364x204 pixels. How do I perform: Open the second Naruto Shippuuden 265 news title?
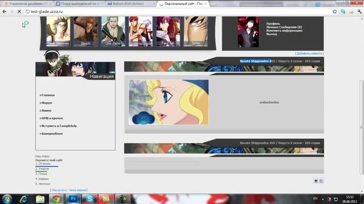tap(280, 143)
